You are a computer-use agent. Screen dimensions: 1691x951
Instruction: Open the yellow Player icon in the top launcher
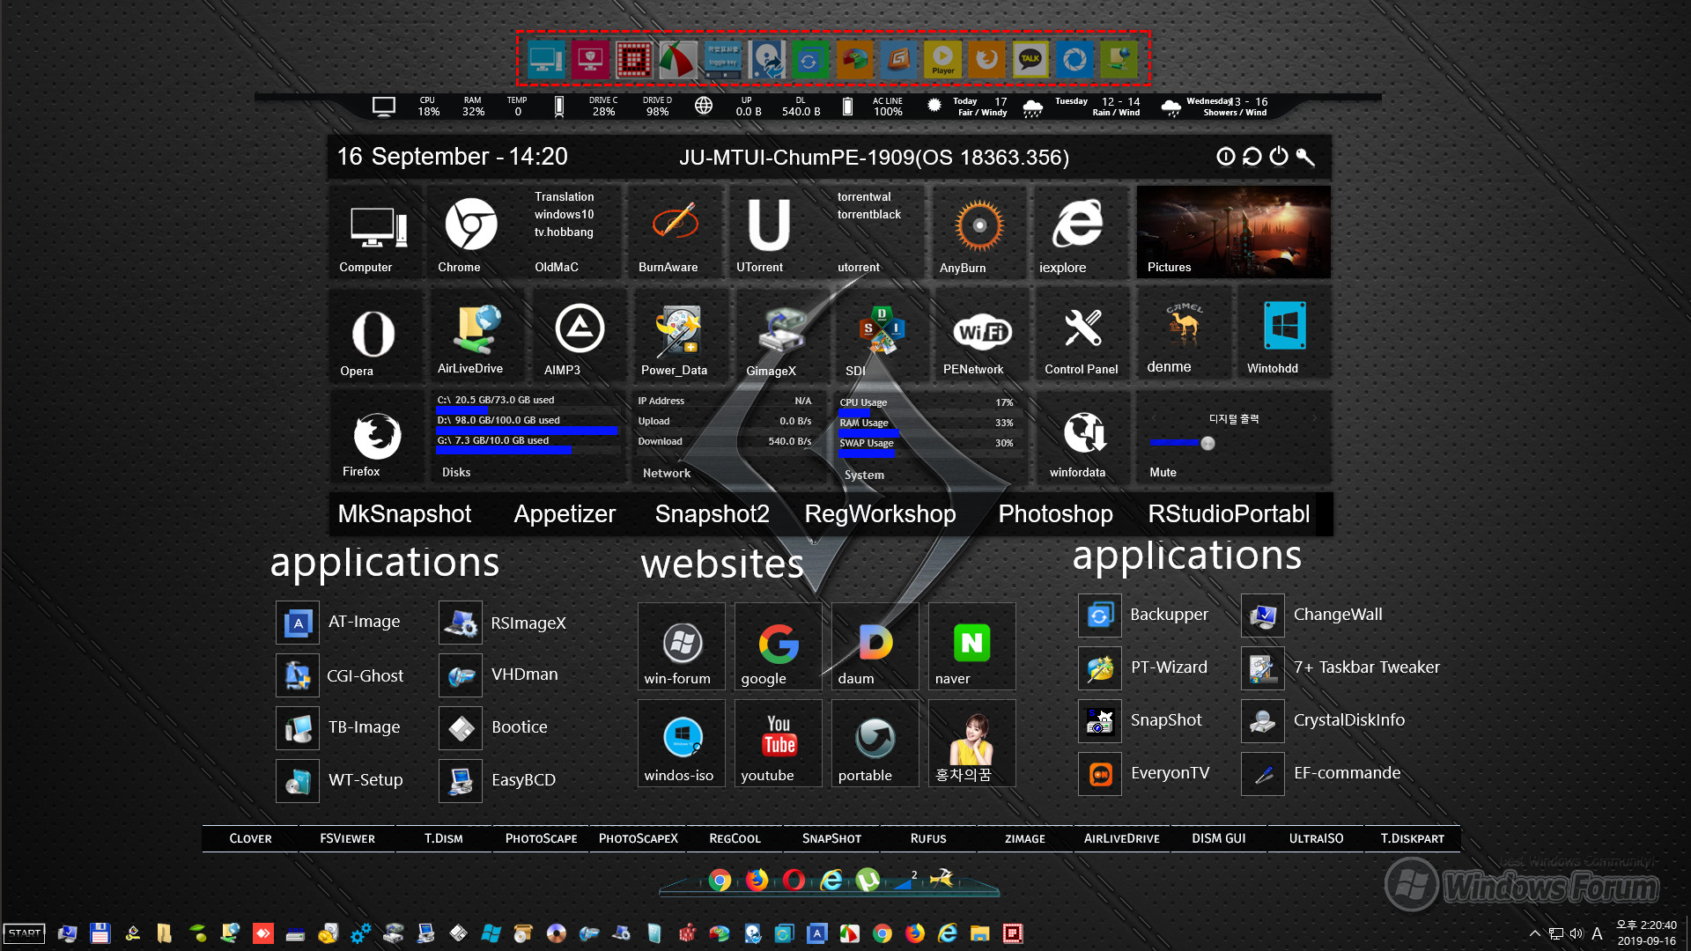pos(942,59)
